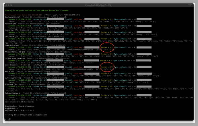Click 'Version = 3.4' on the Christbaum row

click(106, 39)
